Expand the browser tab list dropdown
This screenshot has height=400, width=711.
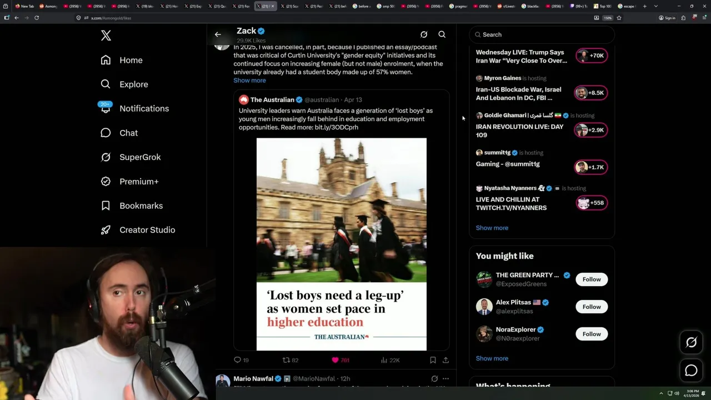656,6
